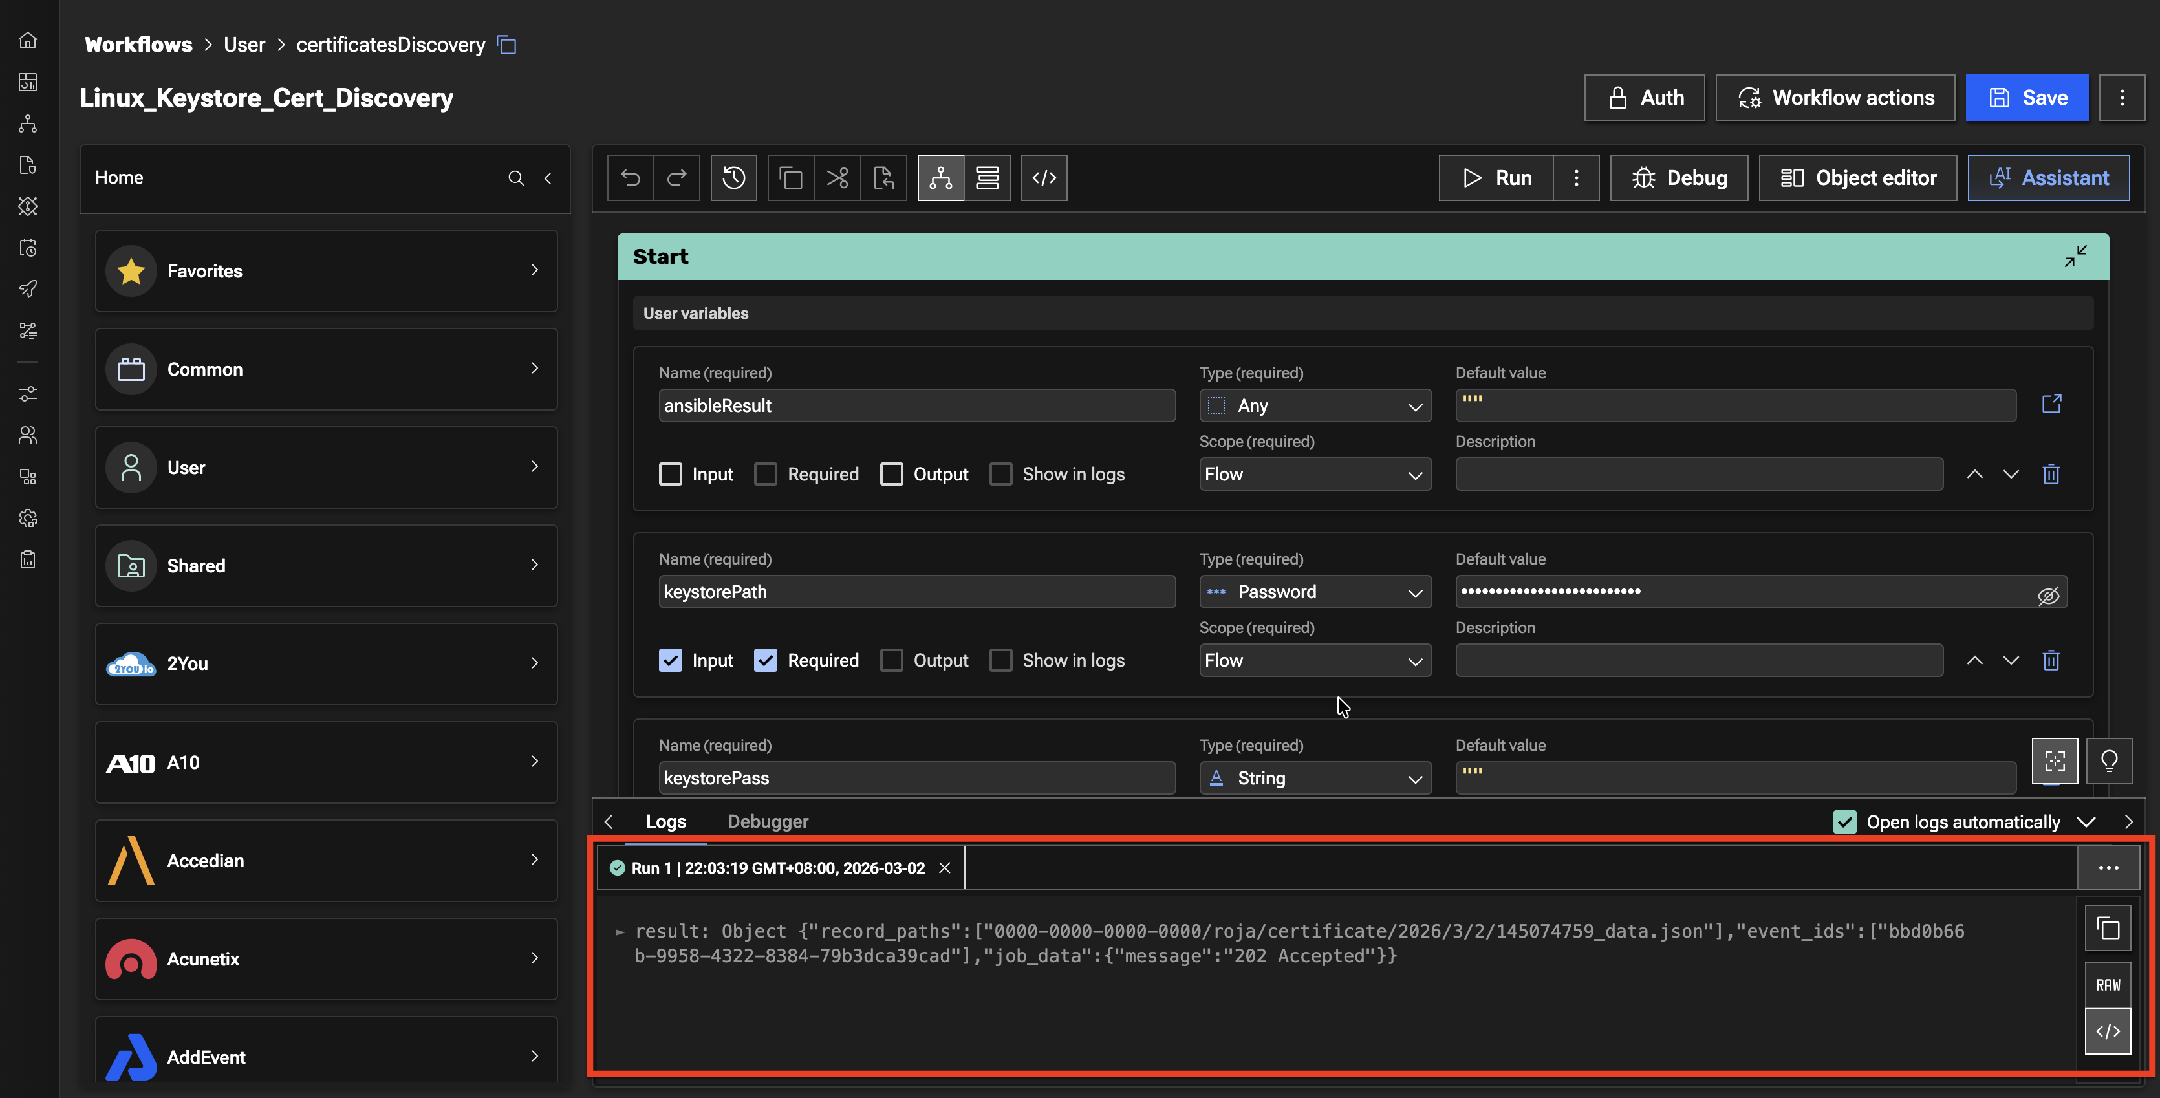This screenshot has width=2160, height=1098.
Task: Collapse the Start block with shrink icon
Action: (x=2075, y=257)
